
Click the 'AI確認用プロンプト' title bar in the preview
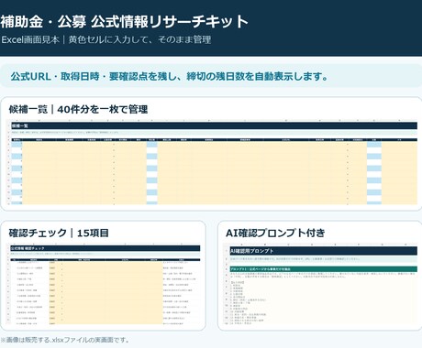coord(323,251)
